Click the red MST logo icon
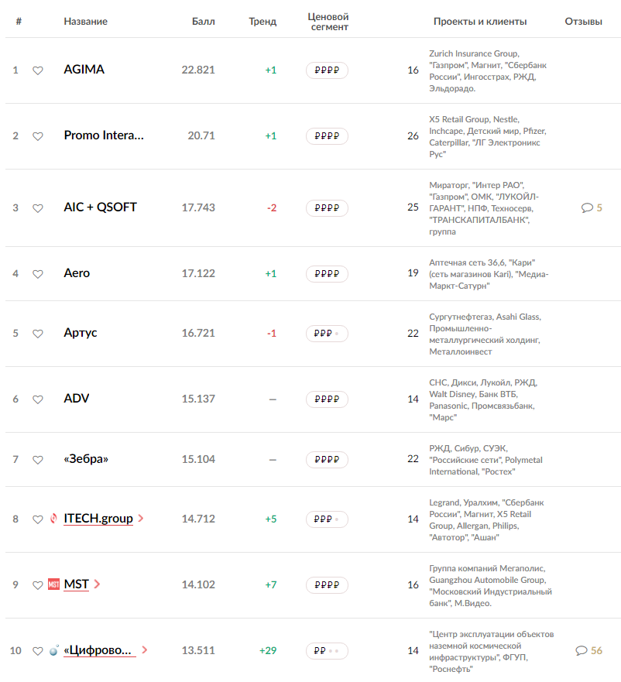 [53, 584]
